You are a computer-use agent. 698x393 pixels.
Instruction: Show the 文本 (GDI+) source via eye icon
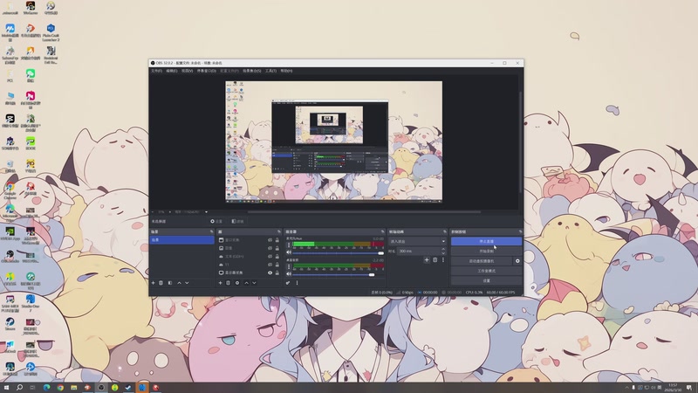click(x=270, y=256)
